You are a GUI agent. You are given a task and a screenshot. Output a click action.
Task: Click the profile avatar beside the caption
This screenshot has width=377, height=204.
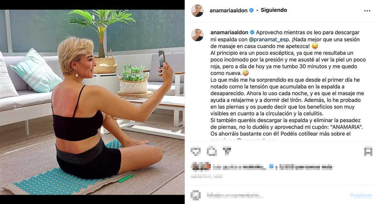197,35
